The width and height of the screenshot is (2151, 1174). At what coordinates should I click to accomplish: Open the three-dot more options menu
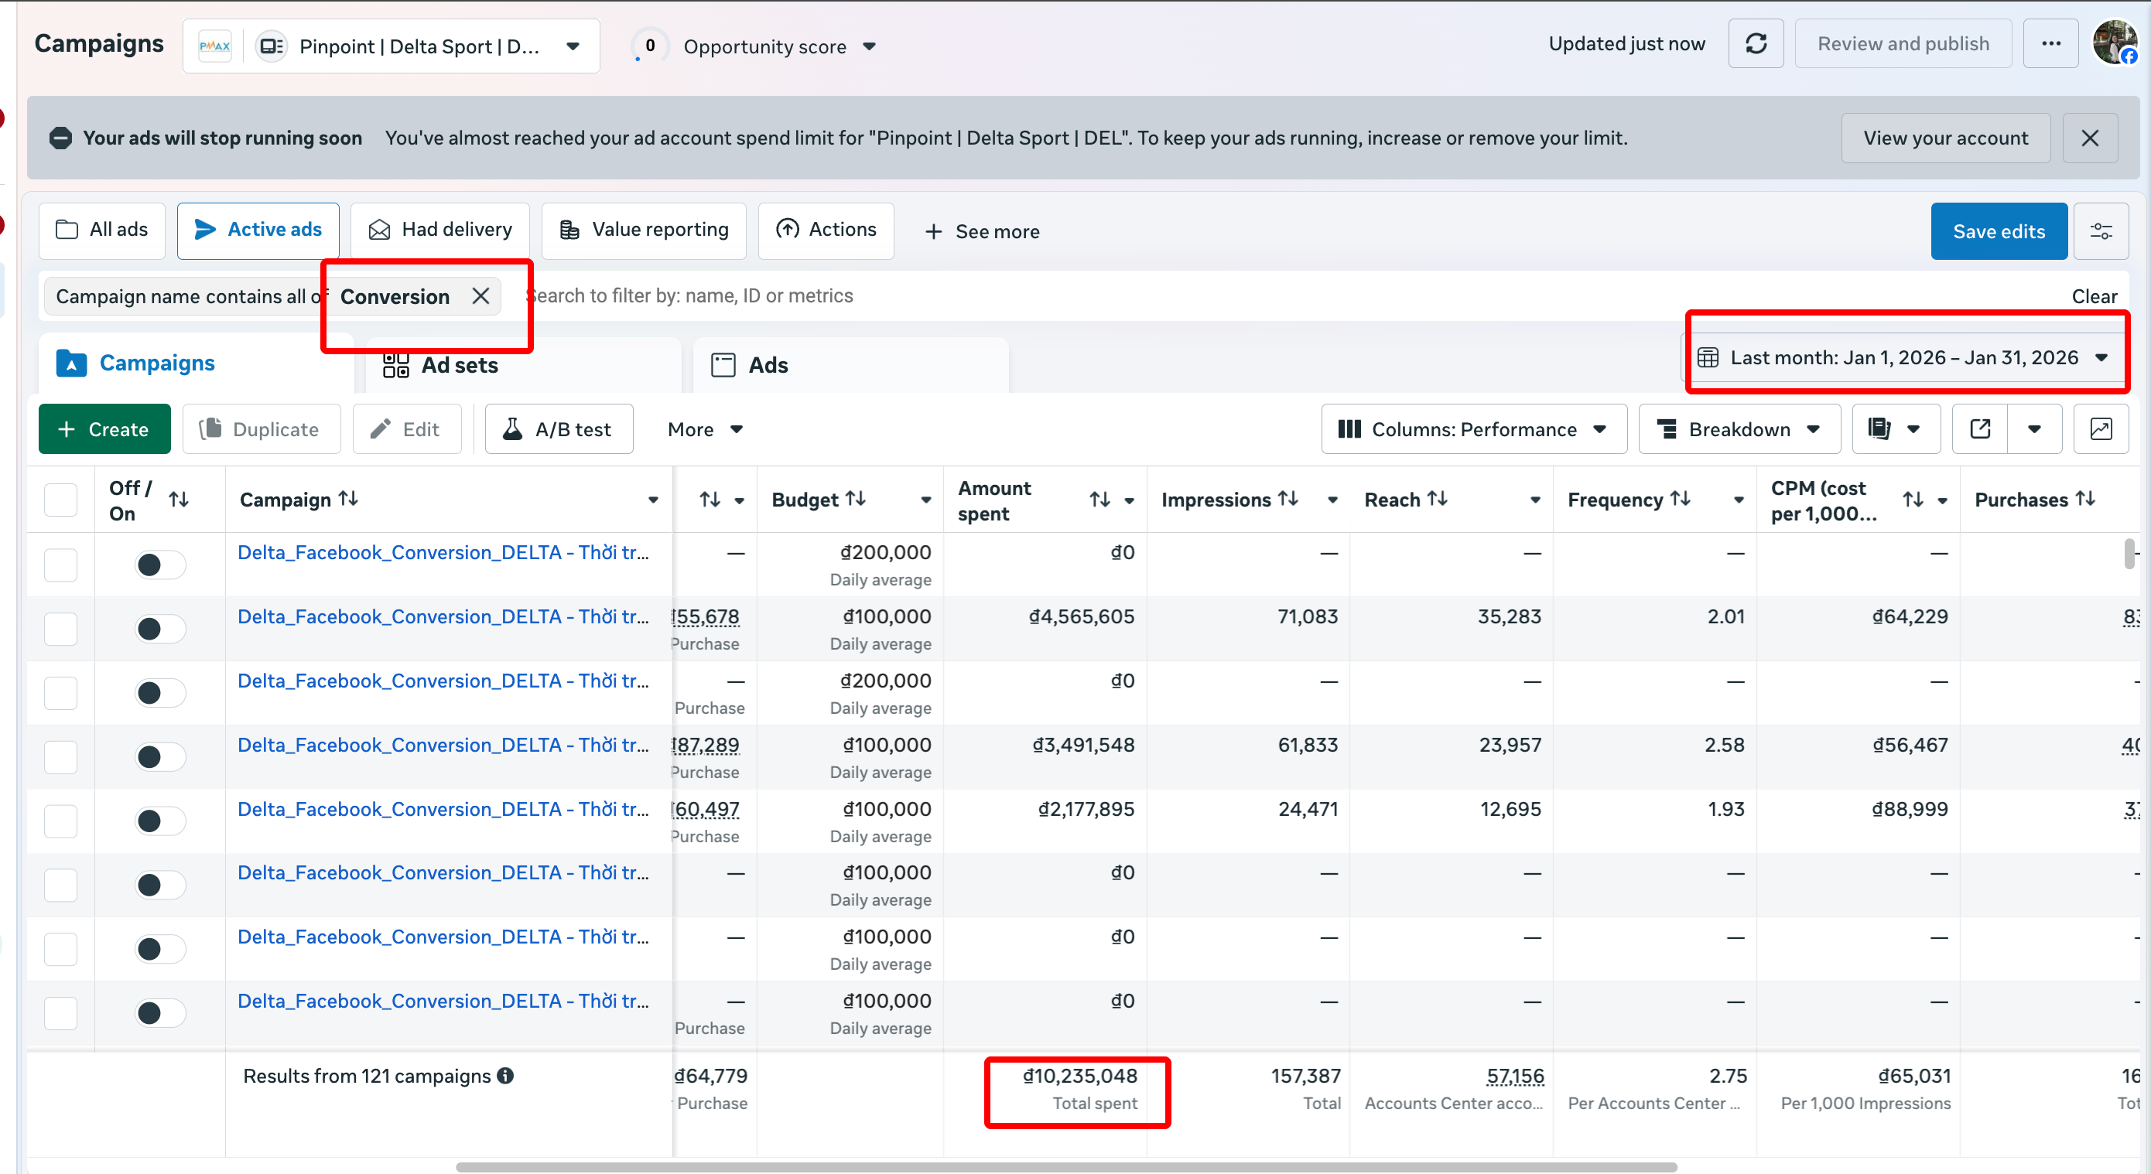2050,43
